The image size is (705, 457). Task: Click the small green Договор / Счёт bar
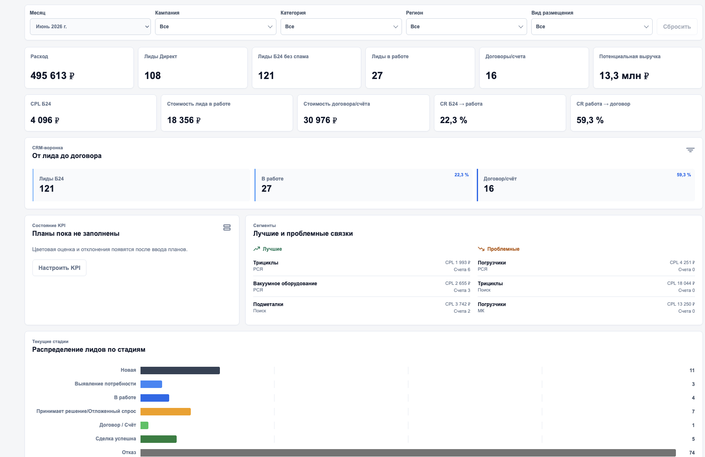point(144,425)
